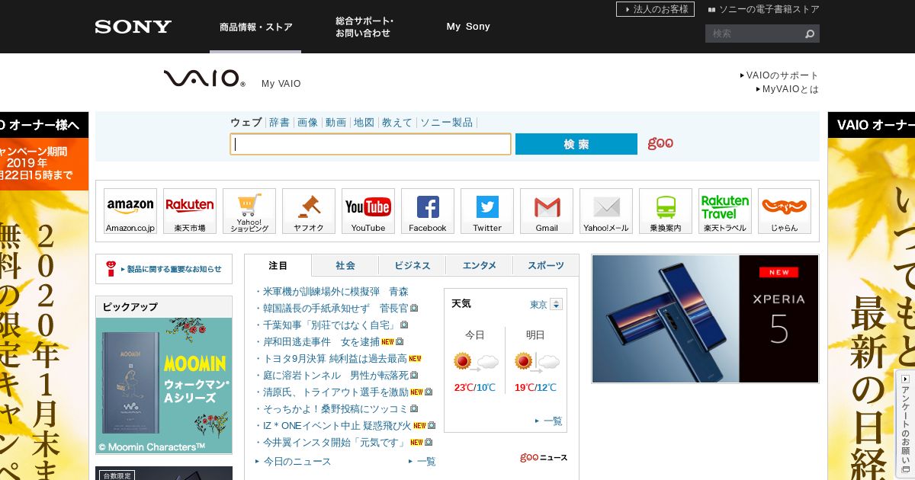Switch to the ビジネス news tab
Viewport: 915px width, 480px height.
pos(413,265)
